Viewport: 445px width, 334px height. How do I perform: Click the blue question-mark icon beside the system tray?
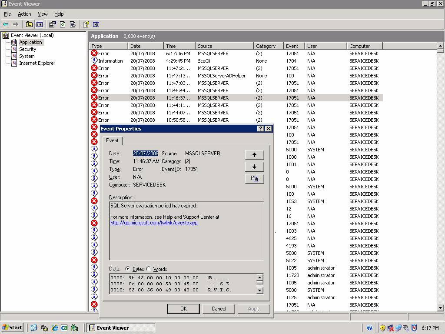[369, 328]
